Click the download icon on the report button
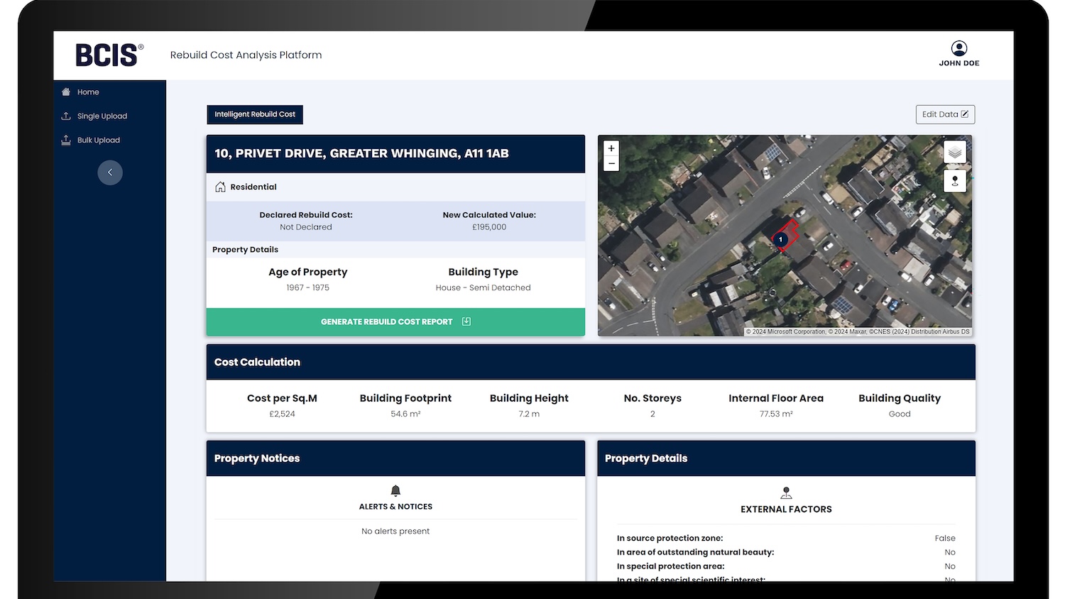Viewport: 1065px width, 599px height. (x=466, y=322)
